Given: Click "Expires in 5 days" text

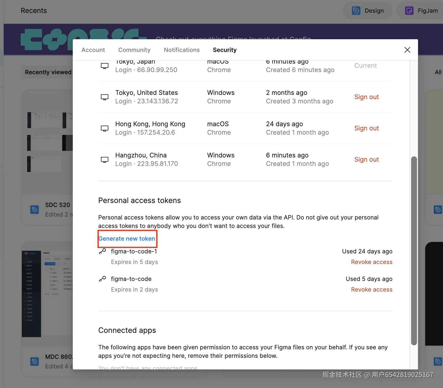Looking at the screenshot, I should (134, 262).
